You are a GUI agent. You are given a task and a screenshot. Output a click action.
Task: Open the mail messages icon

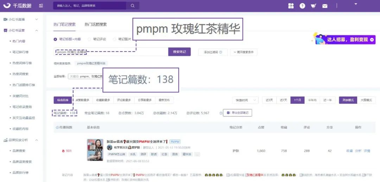click(325, 6)
